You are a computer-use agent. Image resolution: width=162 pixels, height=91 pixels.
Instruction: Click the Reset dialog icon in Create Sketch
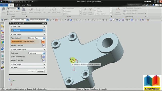pyautogui.click(x=43, y=23)
